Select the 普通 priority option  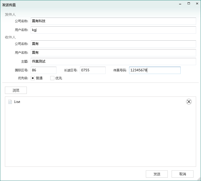click(x=33, y=78)
